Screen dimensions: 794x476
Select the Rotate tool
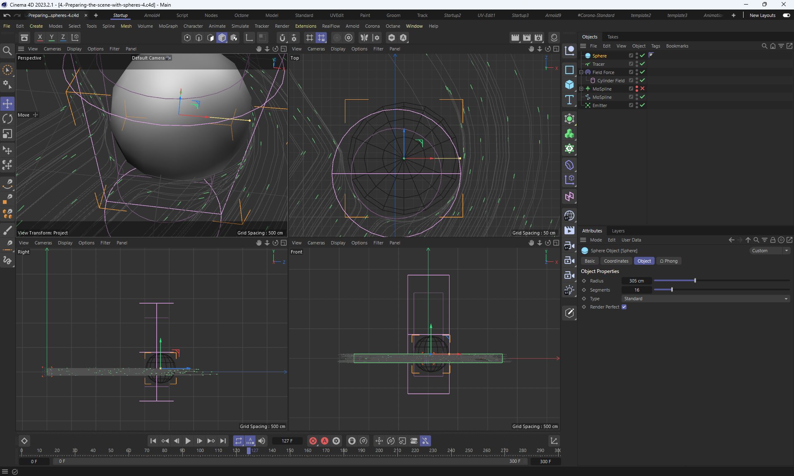pyautogui.click(x=7, y=119)
